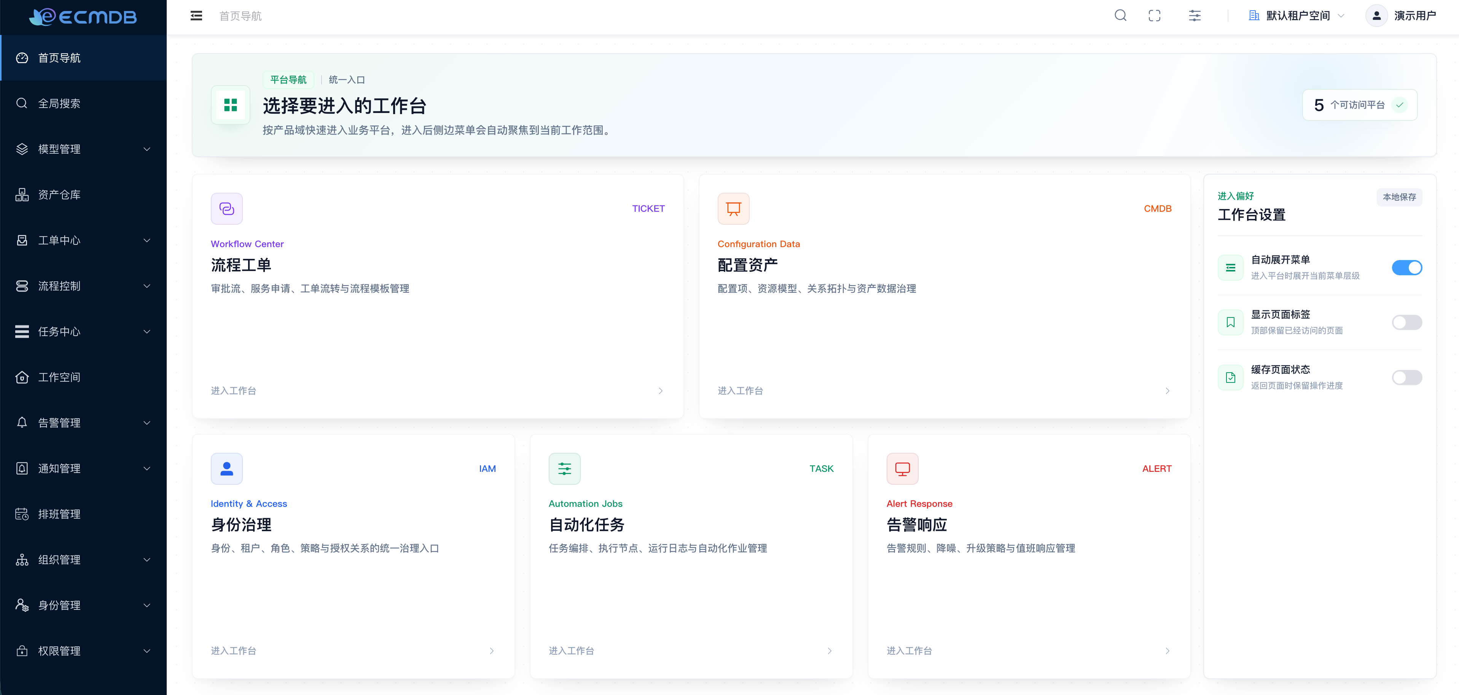
Task: Open search via magnifier icon in top bar
Action: pyautogui.click(x=1120, y=16)
